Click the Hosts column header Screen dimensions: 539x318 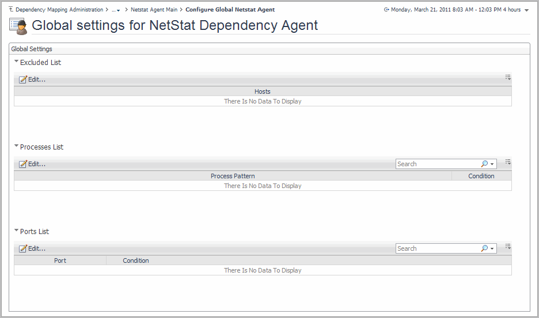(x=262, y=91)
